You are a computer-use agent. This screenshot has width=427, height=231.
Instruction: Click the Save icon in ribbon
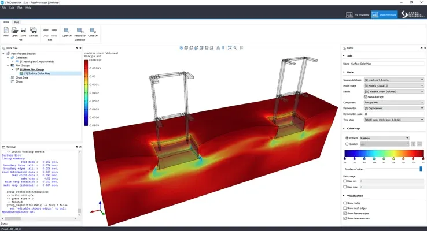point(23,30)
